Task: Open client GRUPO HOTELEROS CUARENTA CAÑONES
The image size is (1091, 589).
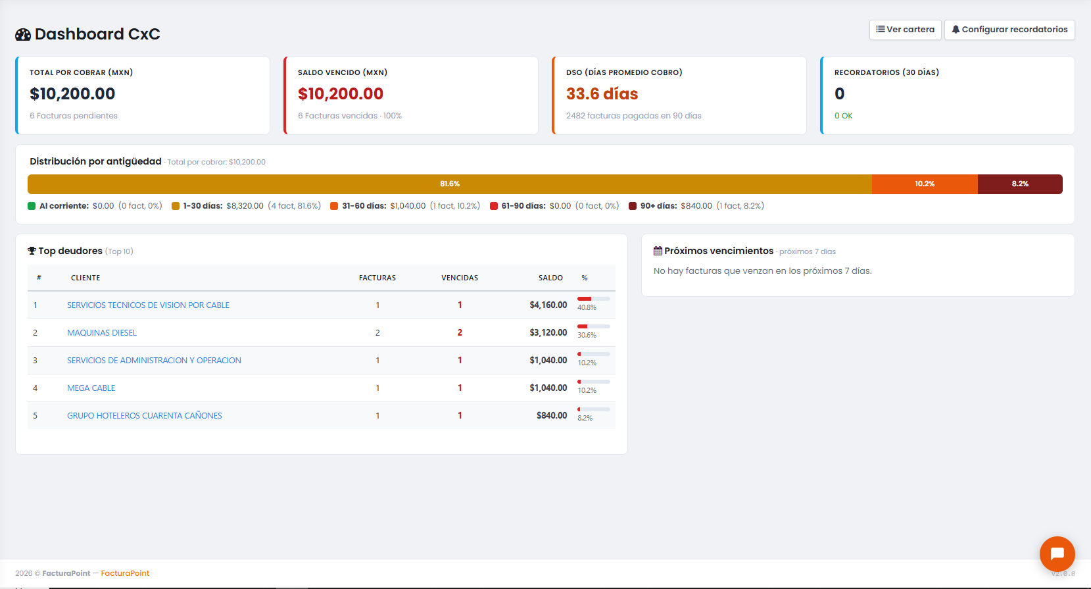Action: click(145, 416)
